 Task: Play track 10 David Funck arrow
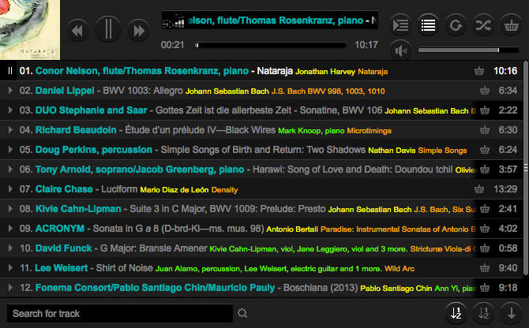10,248
